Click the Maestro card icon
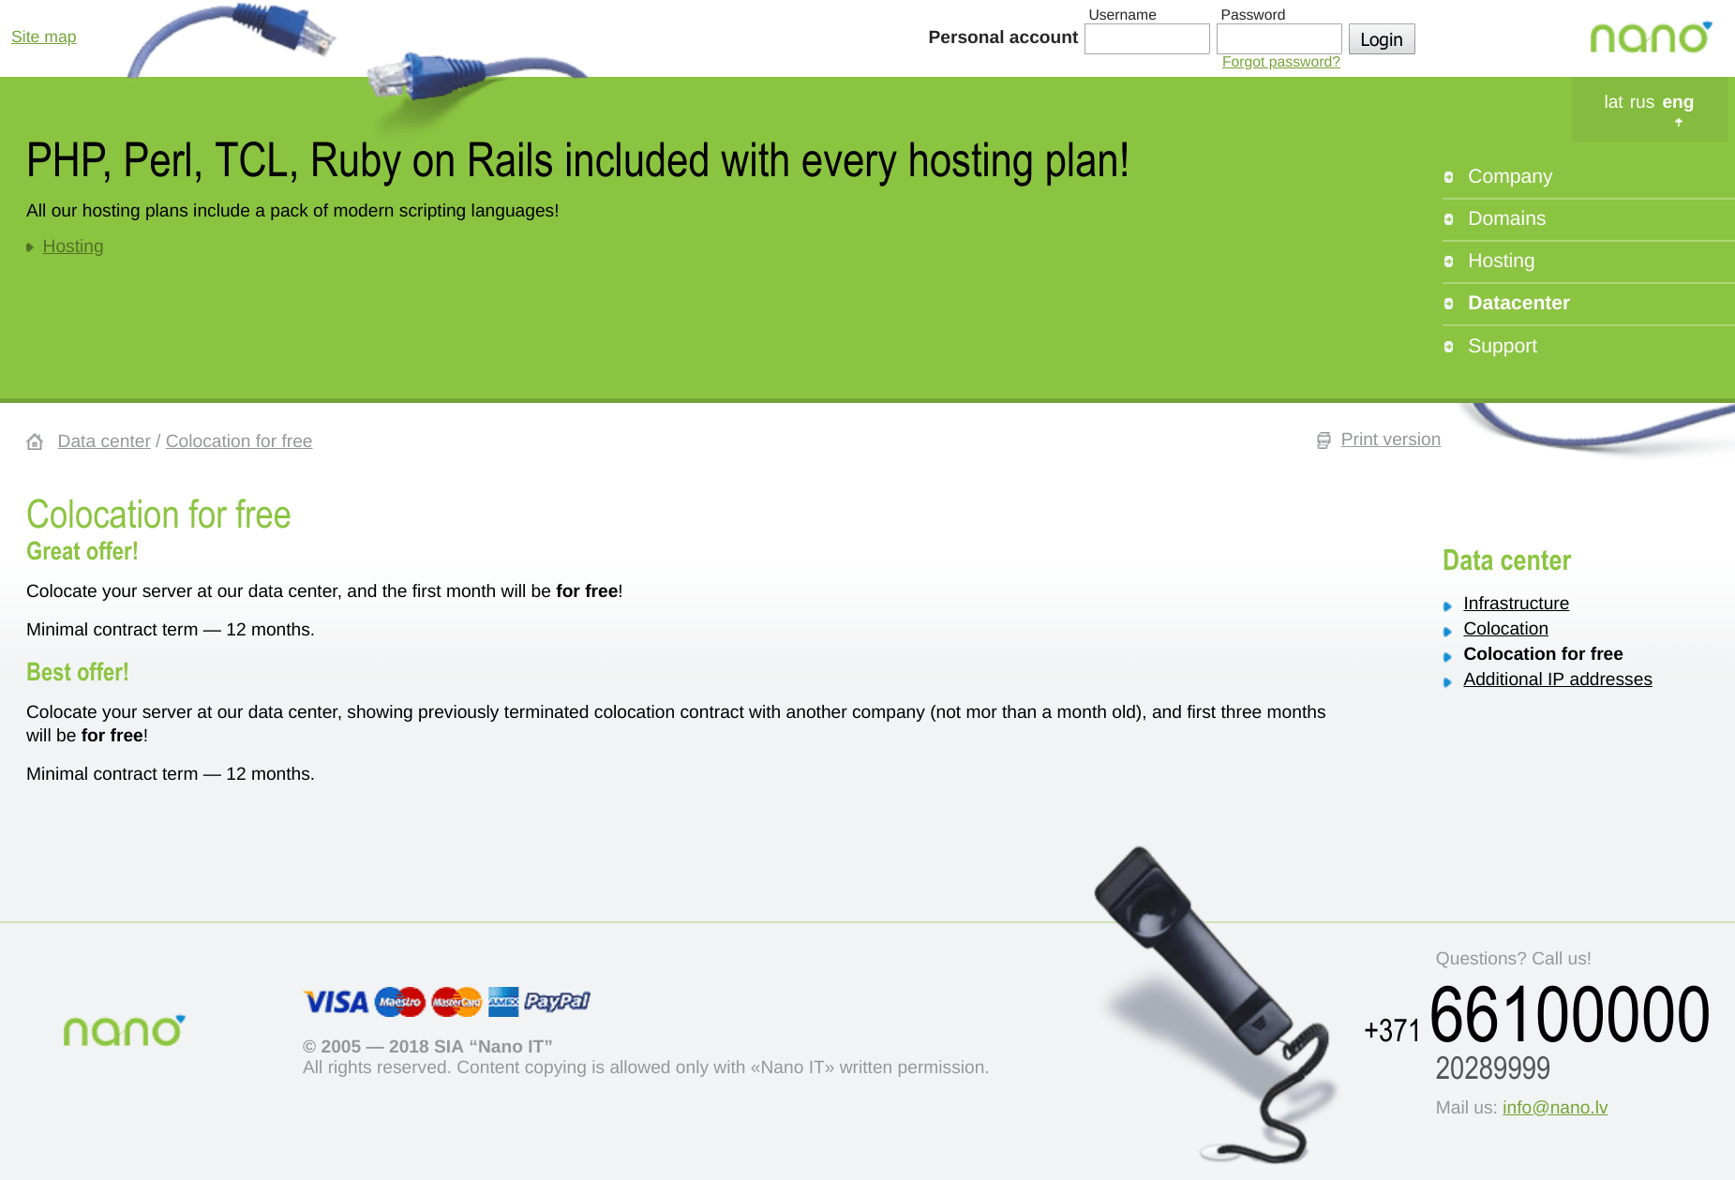 (400, 1002)
